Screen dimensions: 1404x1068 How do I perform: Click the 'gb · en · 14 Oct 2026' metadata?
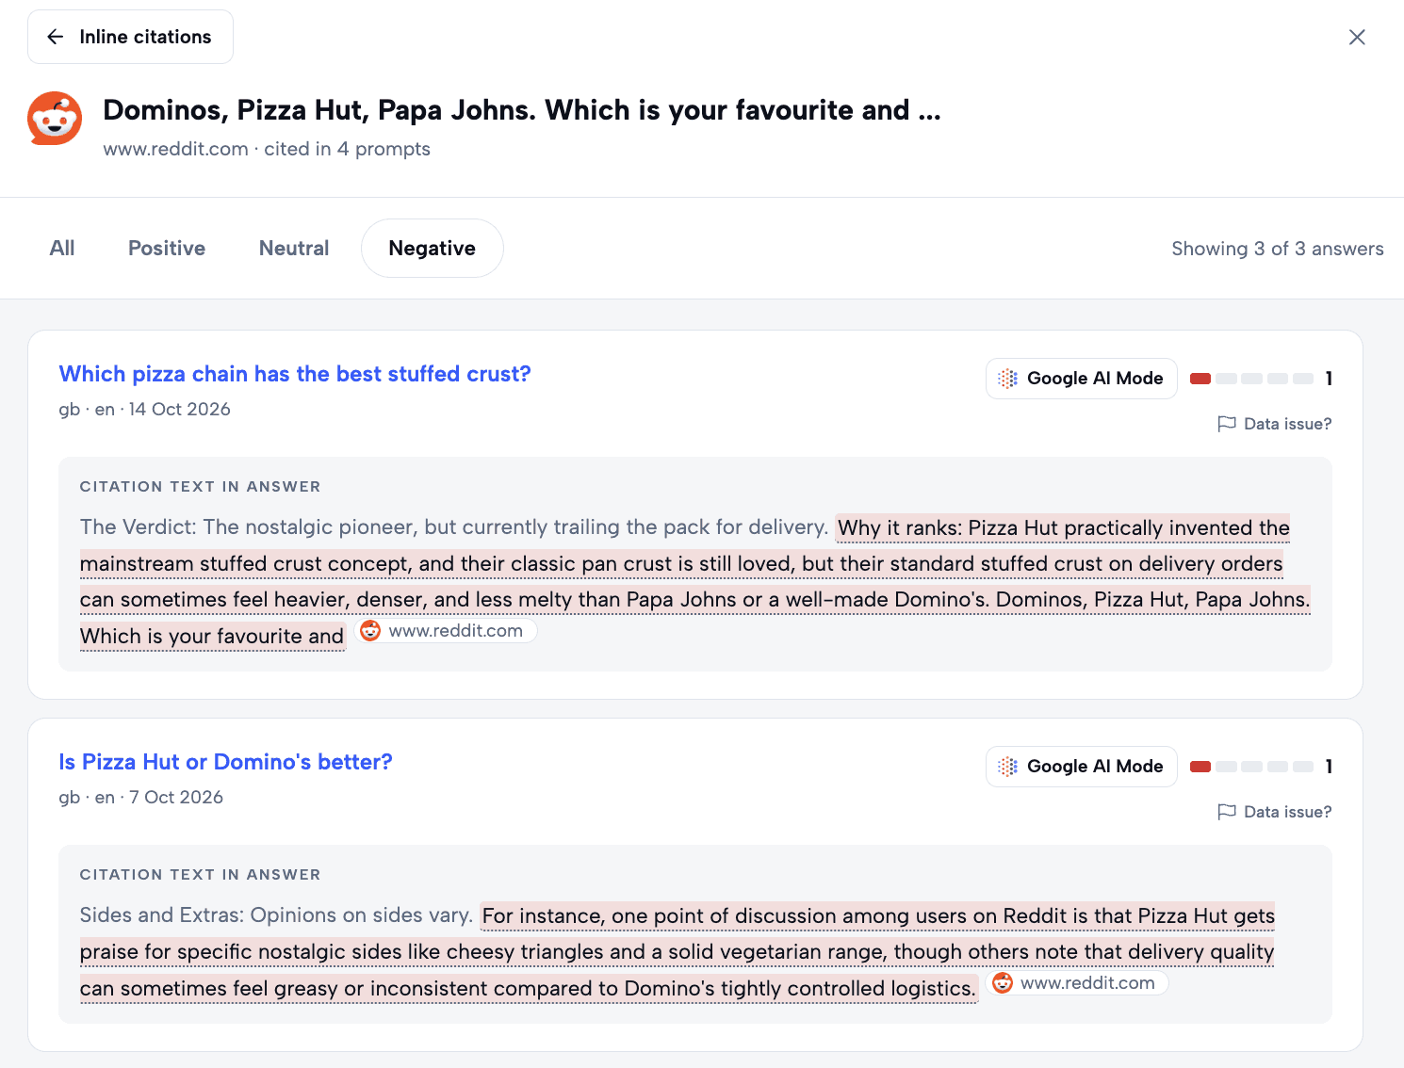point(144,410)
